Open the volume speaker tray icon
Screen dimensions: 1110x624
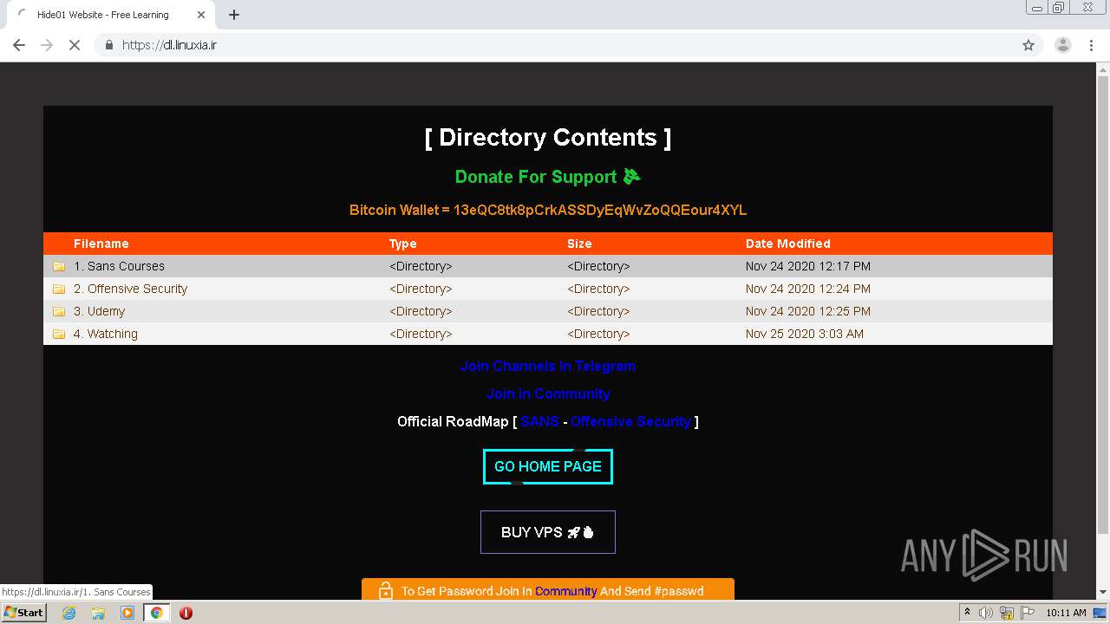[986, 613]
